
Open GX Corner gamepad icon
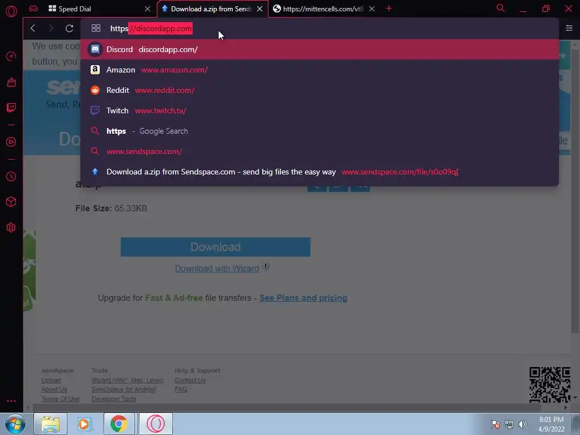pos(33,8)
